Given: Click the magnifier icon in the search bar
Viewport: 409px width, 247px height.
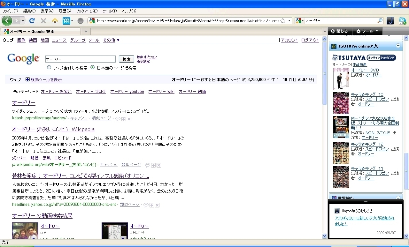Looking at the screenshot, I should pos(380,21).
